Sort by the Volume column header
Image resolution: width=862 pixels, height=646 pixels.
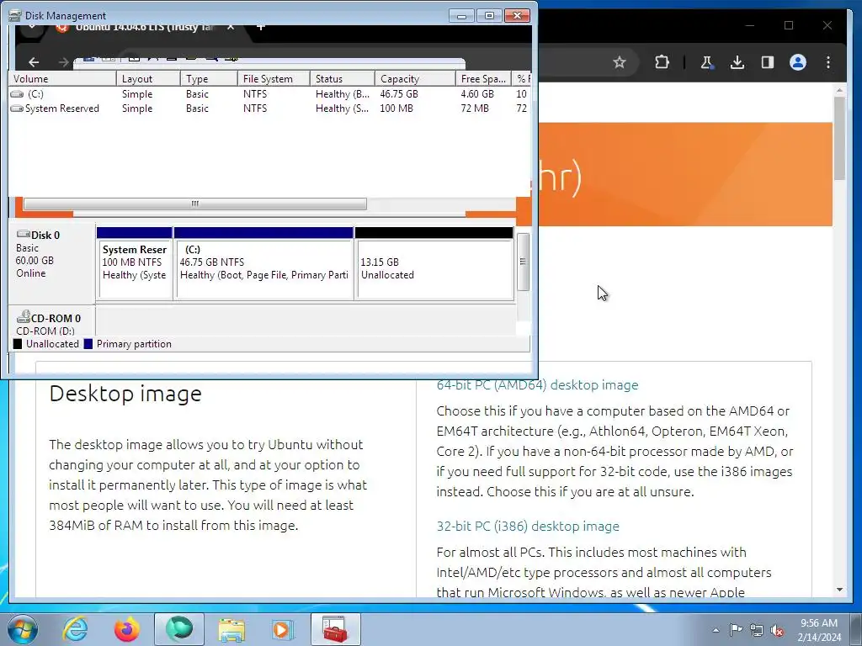[x=62, y=78]
